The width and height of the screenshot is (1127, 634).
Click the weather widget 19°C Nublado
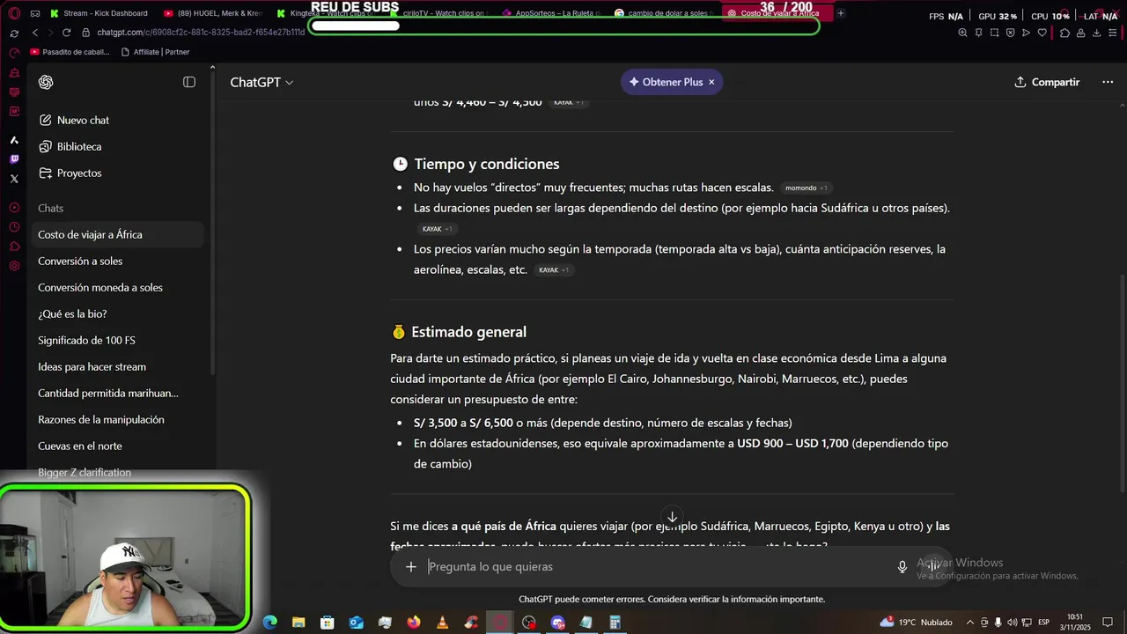coord(916,623)
